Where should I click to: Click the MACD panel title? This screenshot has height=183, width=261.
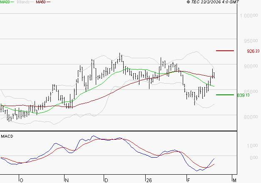pyautogui.click(x=7, y=136)
